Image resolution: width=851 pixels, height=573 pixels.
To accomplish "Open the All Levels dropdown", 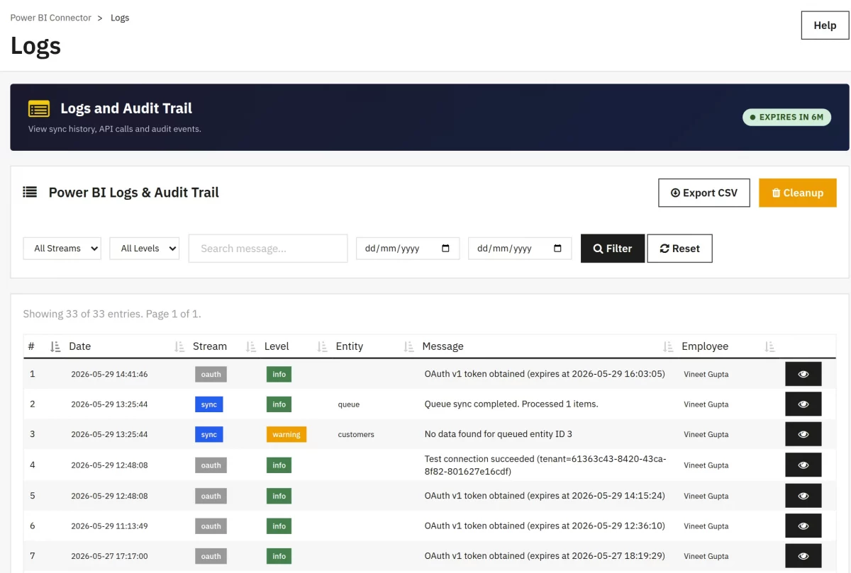I will pos(144,249).
